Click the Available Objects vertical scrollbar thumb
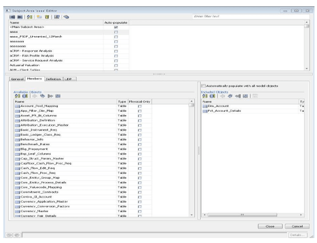Screen dimensions: 317x243 (192, 105)
